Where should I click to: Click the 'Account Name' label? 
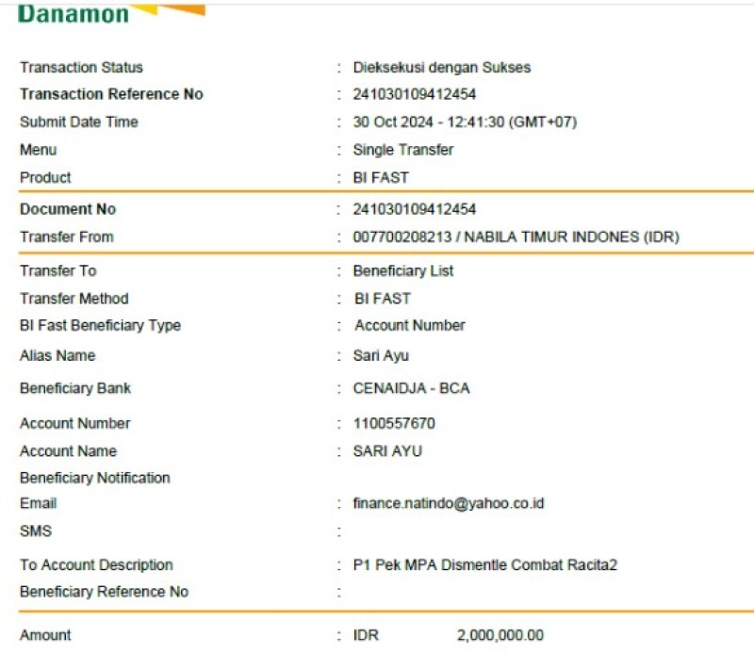[x=68, y=451]
